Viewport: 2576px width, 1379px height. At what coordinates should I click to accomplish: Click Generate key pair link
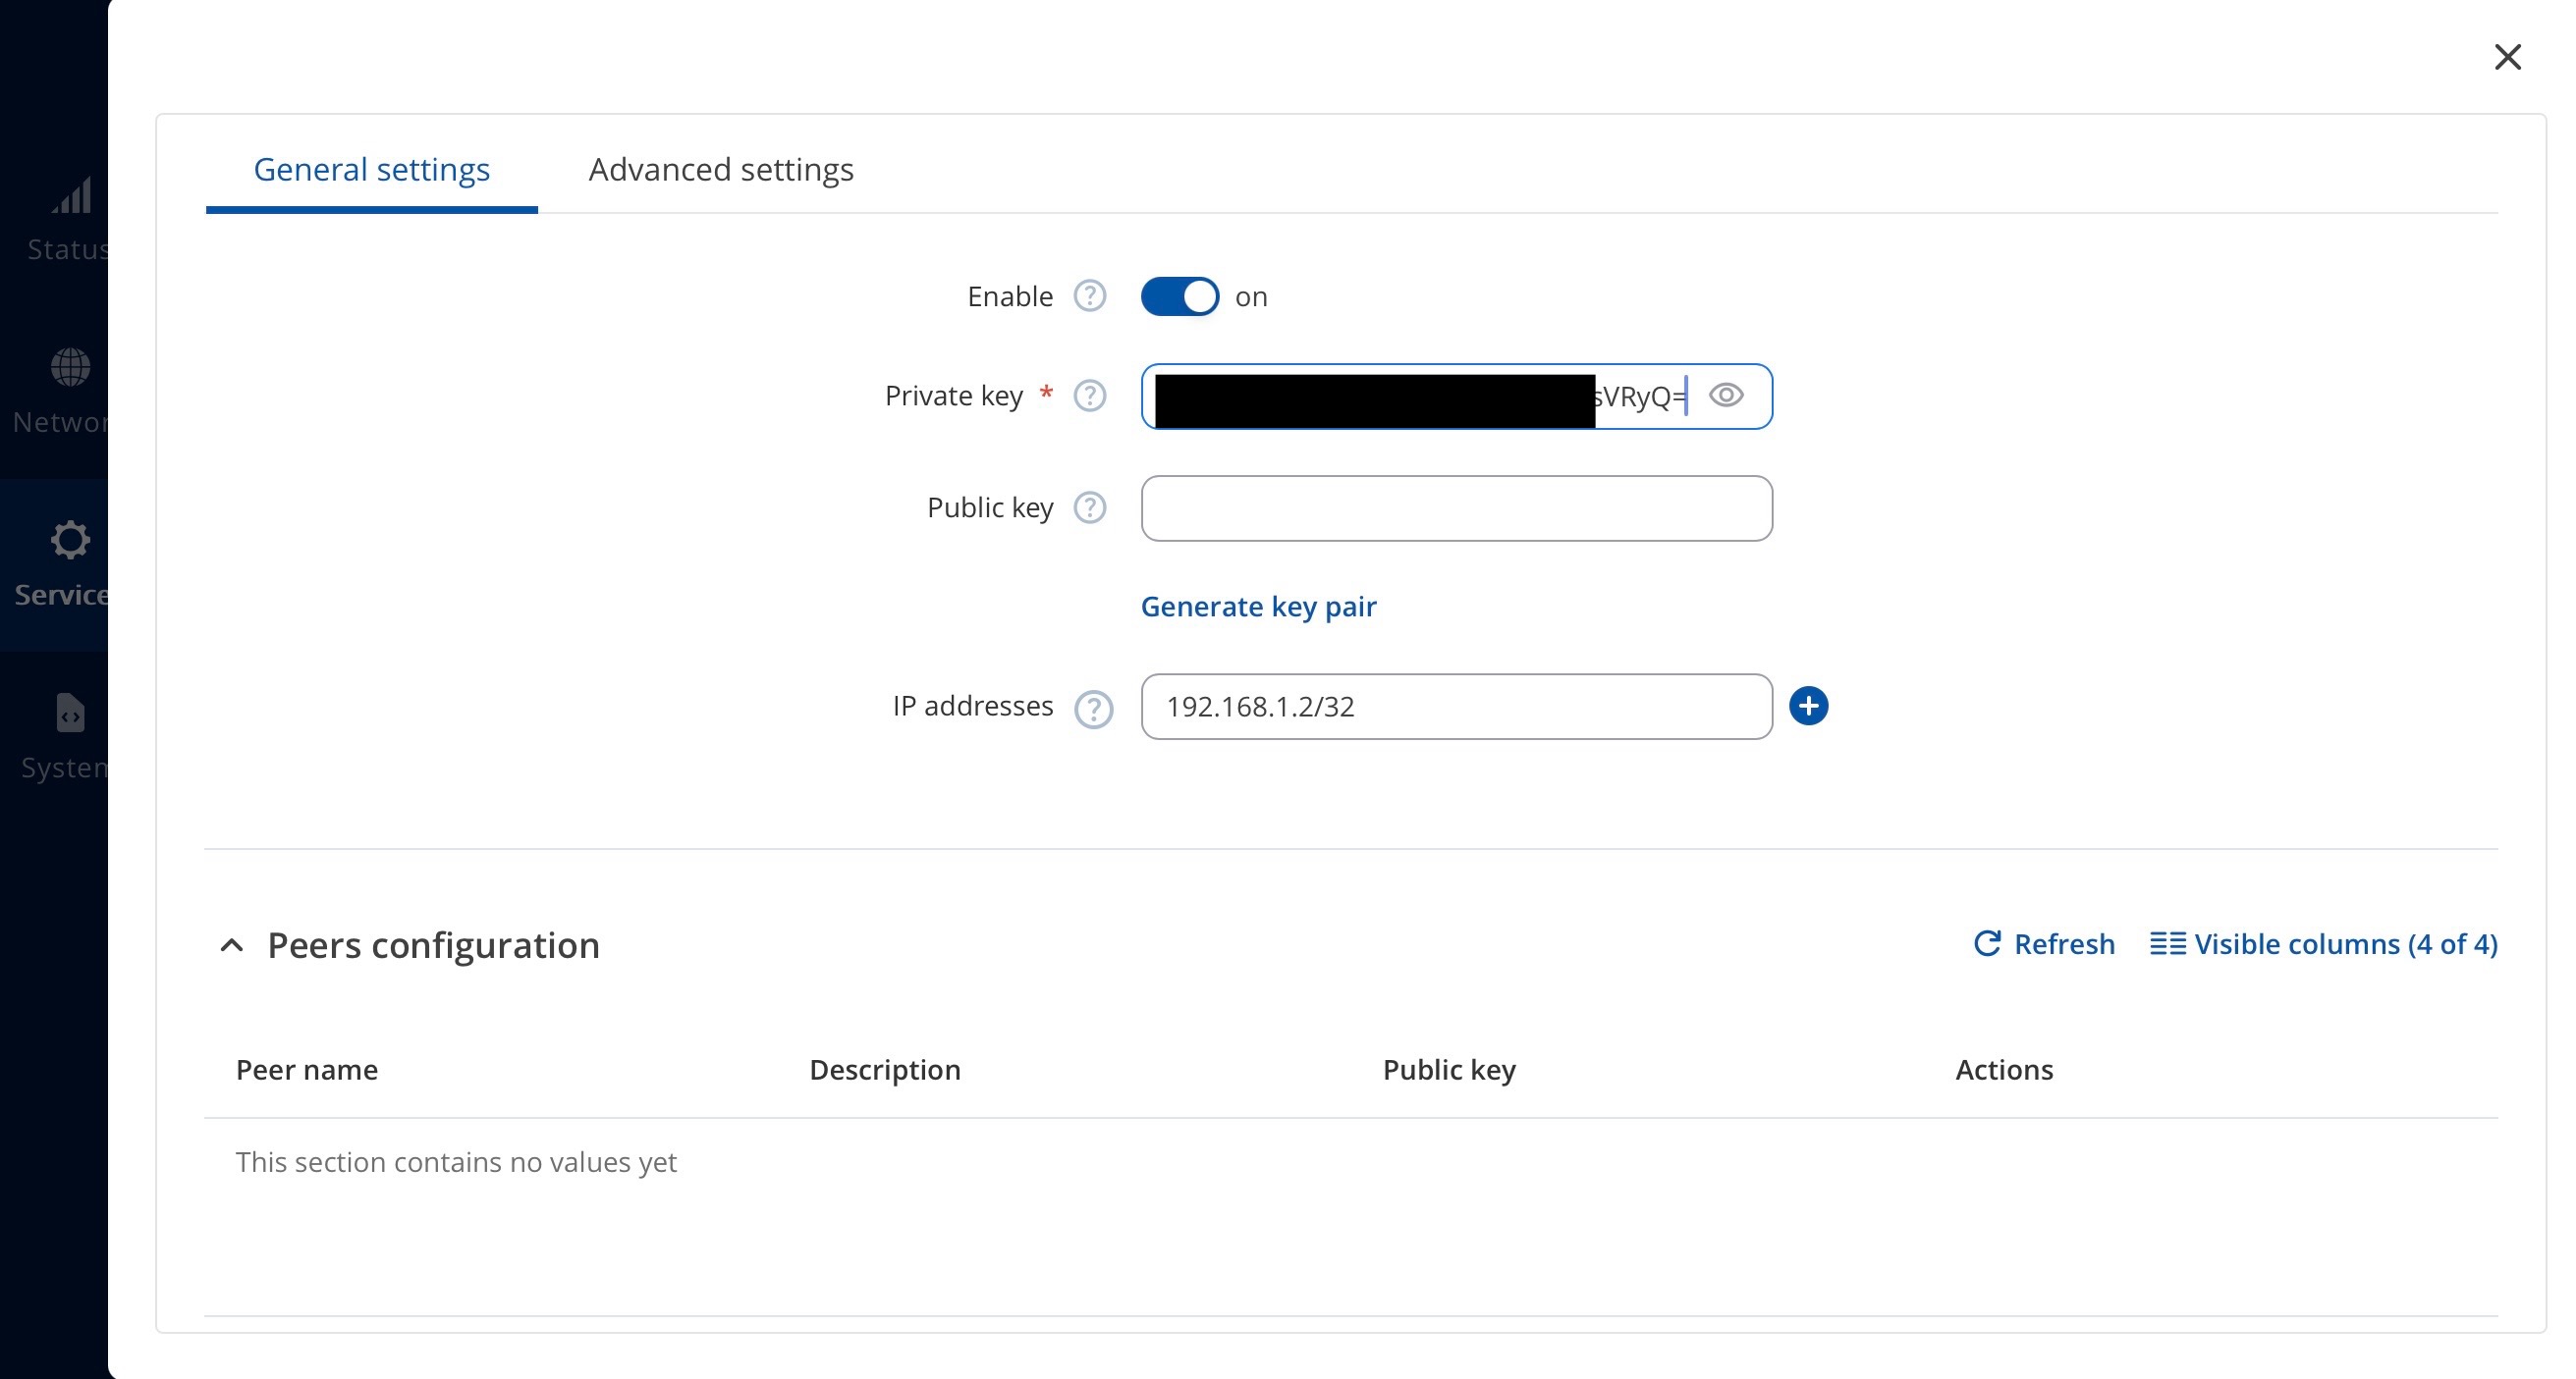click(1258, 607)
